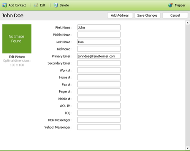Click the Delete toolbar label
190x151 pixels.
64,5
